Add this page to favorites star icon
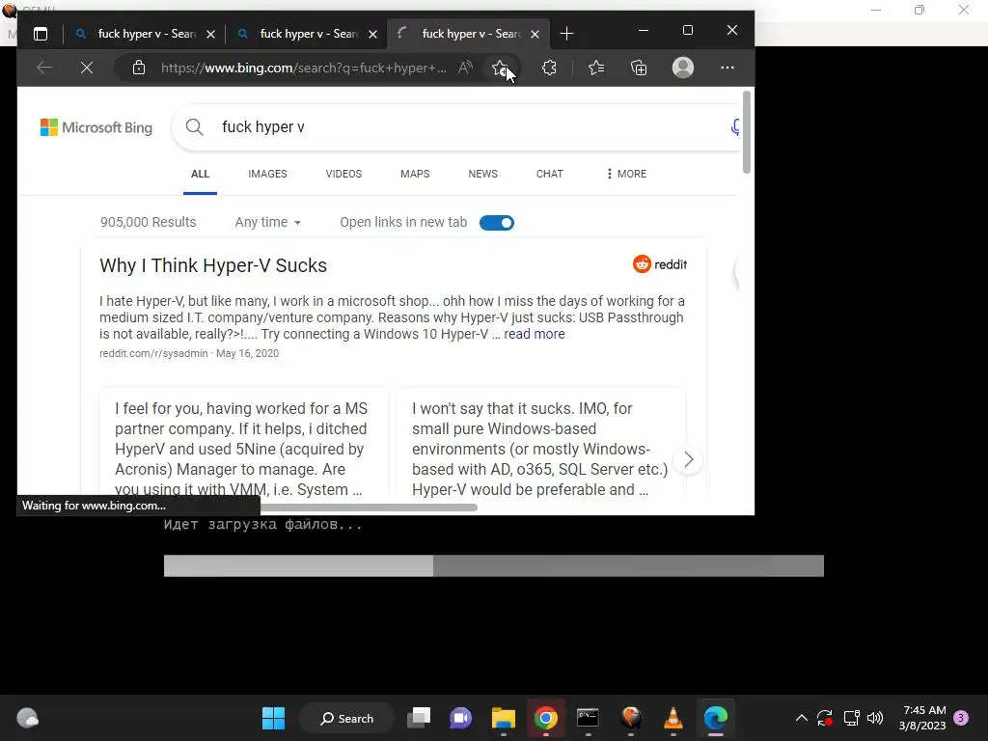 point(500,68)
